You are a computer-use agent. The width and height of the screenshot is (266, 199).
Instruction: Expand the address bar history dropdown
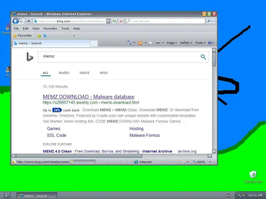pos(108,21)
